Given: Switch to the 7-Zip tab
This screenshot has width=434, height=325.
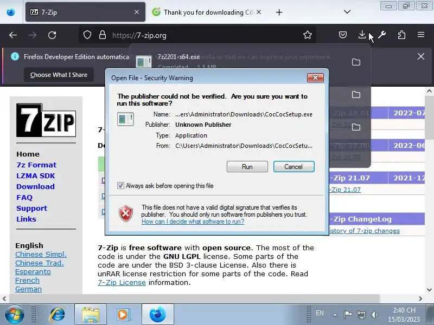Looking at the screenshot, I should (85, 12).
